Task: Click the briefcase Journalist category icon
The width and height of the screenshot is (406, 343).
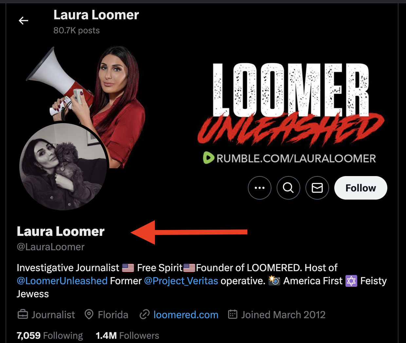Action: click(x=23, y=315)
